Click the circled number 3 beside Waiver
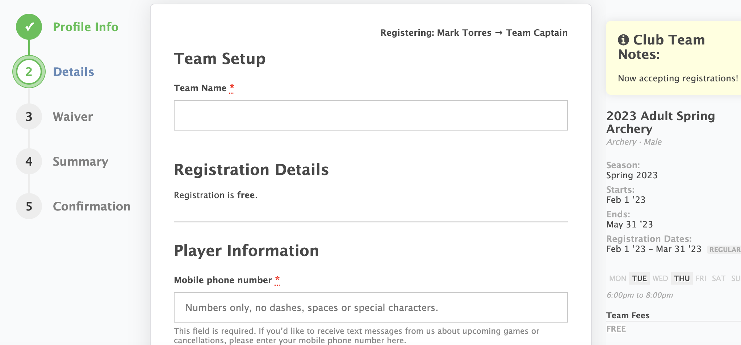 pos(29,116)
